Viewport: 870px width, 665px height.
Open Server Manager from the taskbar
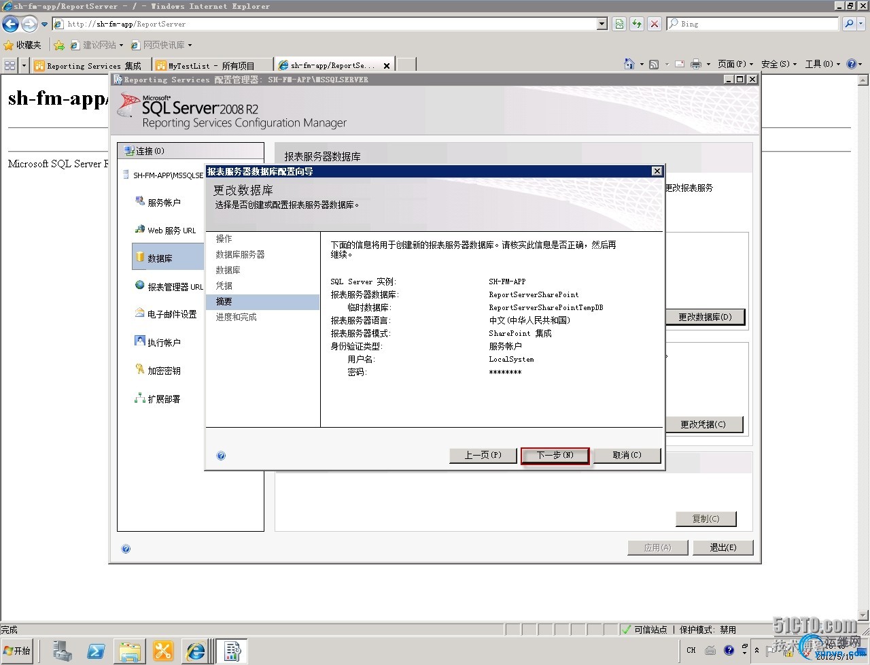tap(63, 651)
